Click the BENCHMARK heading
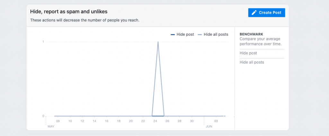This screenshot has width=329, height=136. [251, 34]
